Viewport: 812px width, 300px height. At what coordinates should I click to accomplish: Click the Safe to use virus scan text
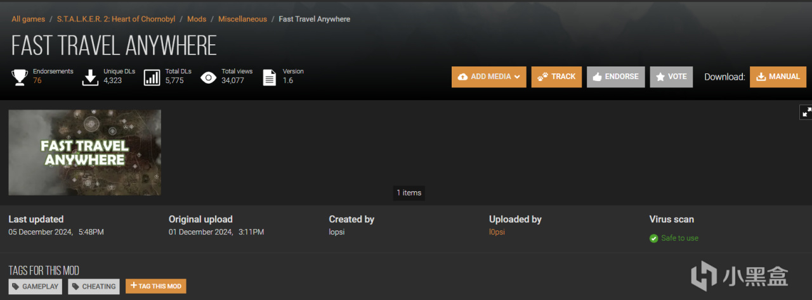click(679, 239)
